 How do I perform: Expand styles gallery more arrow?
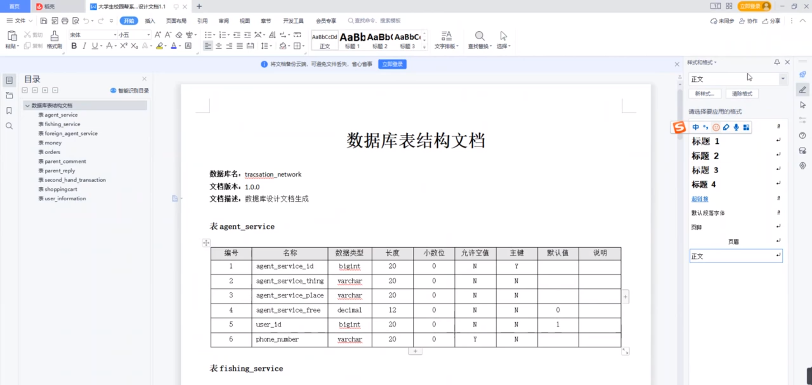[x=424, y=47]
